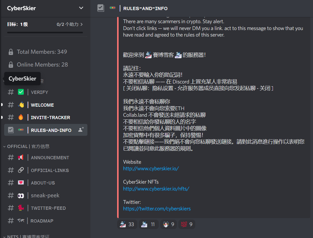Click the invite-member icon on RULES-AND-INFO
313x238 pixels.
point(81,130)
